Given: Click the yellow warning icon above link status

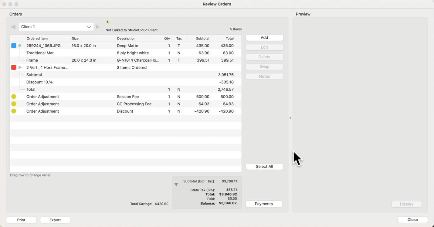Looking at the screenshot, I should pyautogui.click(x=108, y=22).
